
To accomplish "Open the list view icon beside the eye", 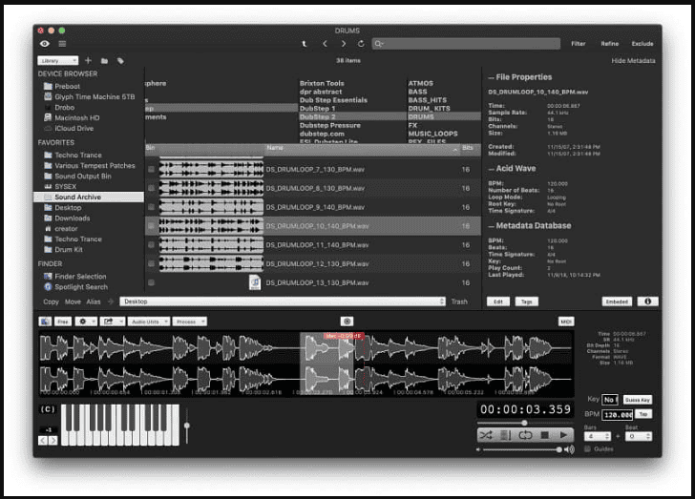I will pos(62,44).
